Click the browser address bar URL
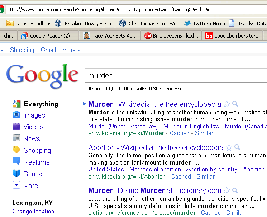The image size is (267, 217). click(x=136, y=9)
